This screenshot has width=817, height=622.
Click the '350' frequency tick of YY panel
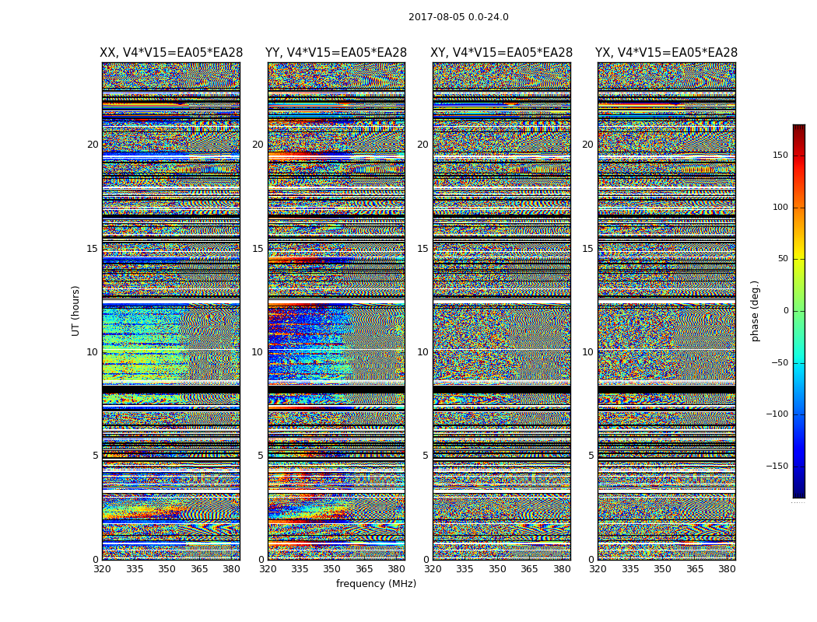pyautogui.click(x=332, y=569)
